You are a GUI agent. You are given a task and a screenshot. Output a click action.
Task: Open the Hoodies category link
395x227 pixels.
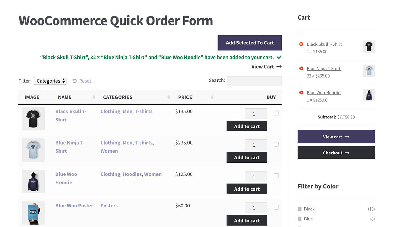pyautogui.click(x=132, y=174)
